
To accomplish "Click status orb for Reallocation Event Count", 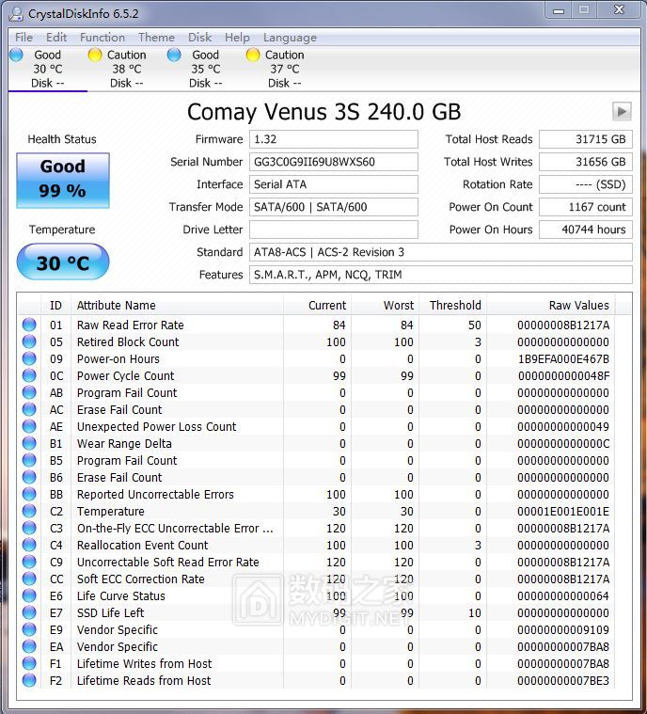I will 29,545.
